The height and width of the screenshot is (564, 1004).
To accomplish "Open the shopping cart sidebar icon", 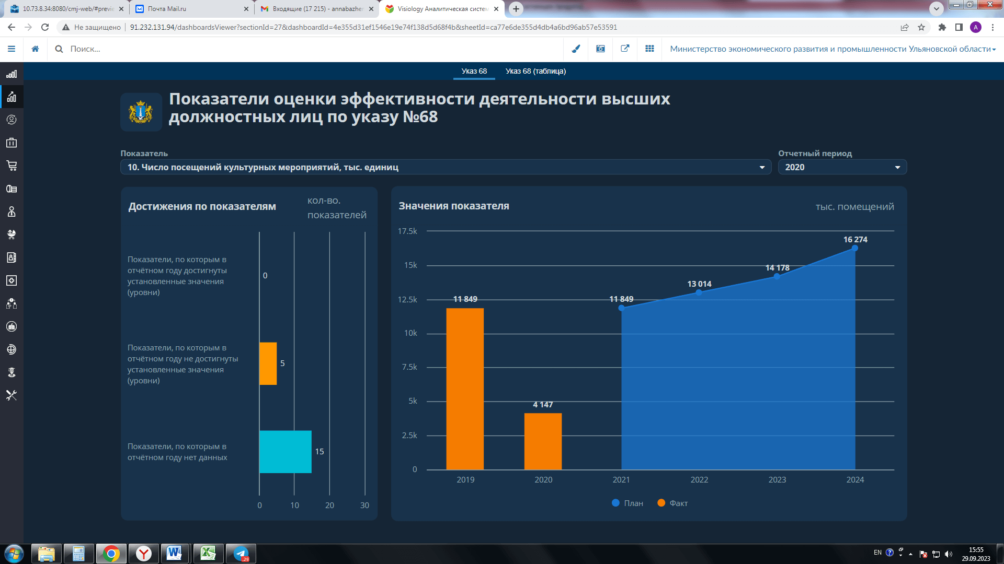I will [12, 166].
